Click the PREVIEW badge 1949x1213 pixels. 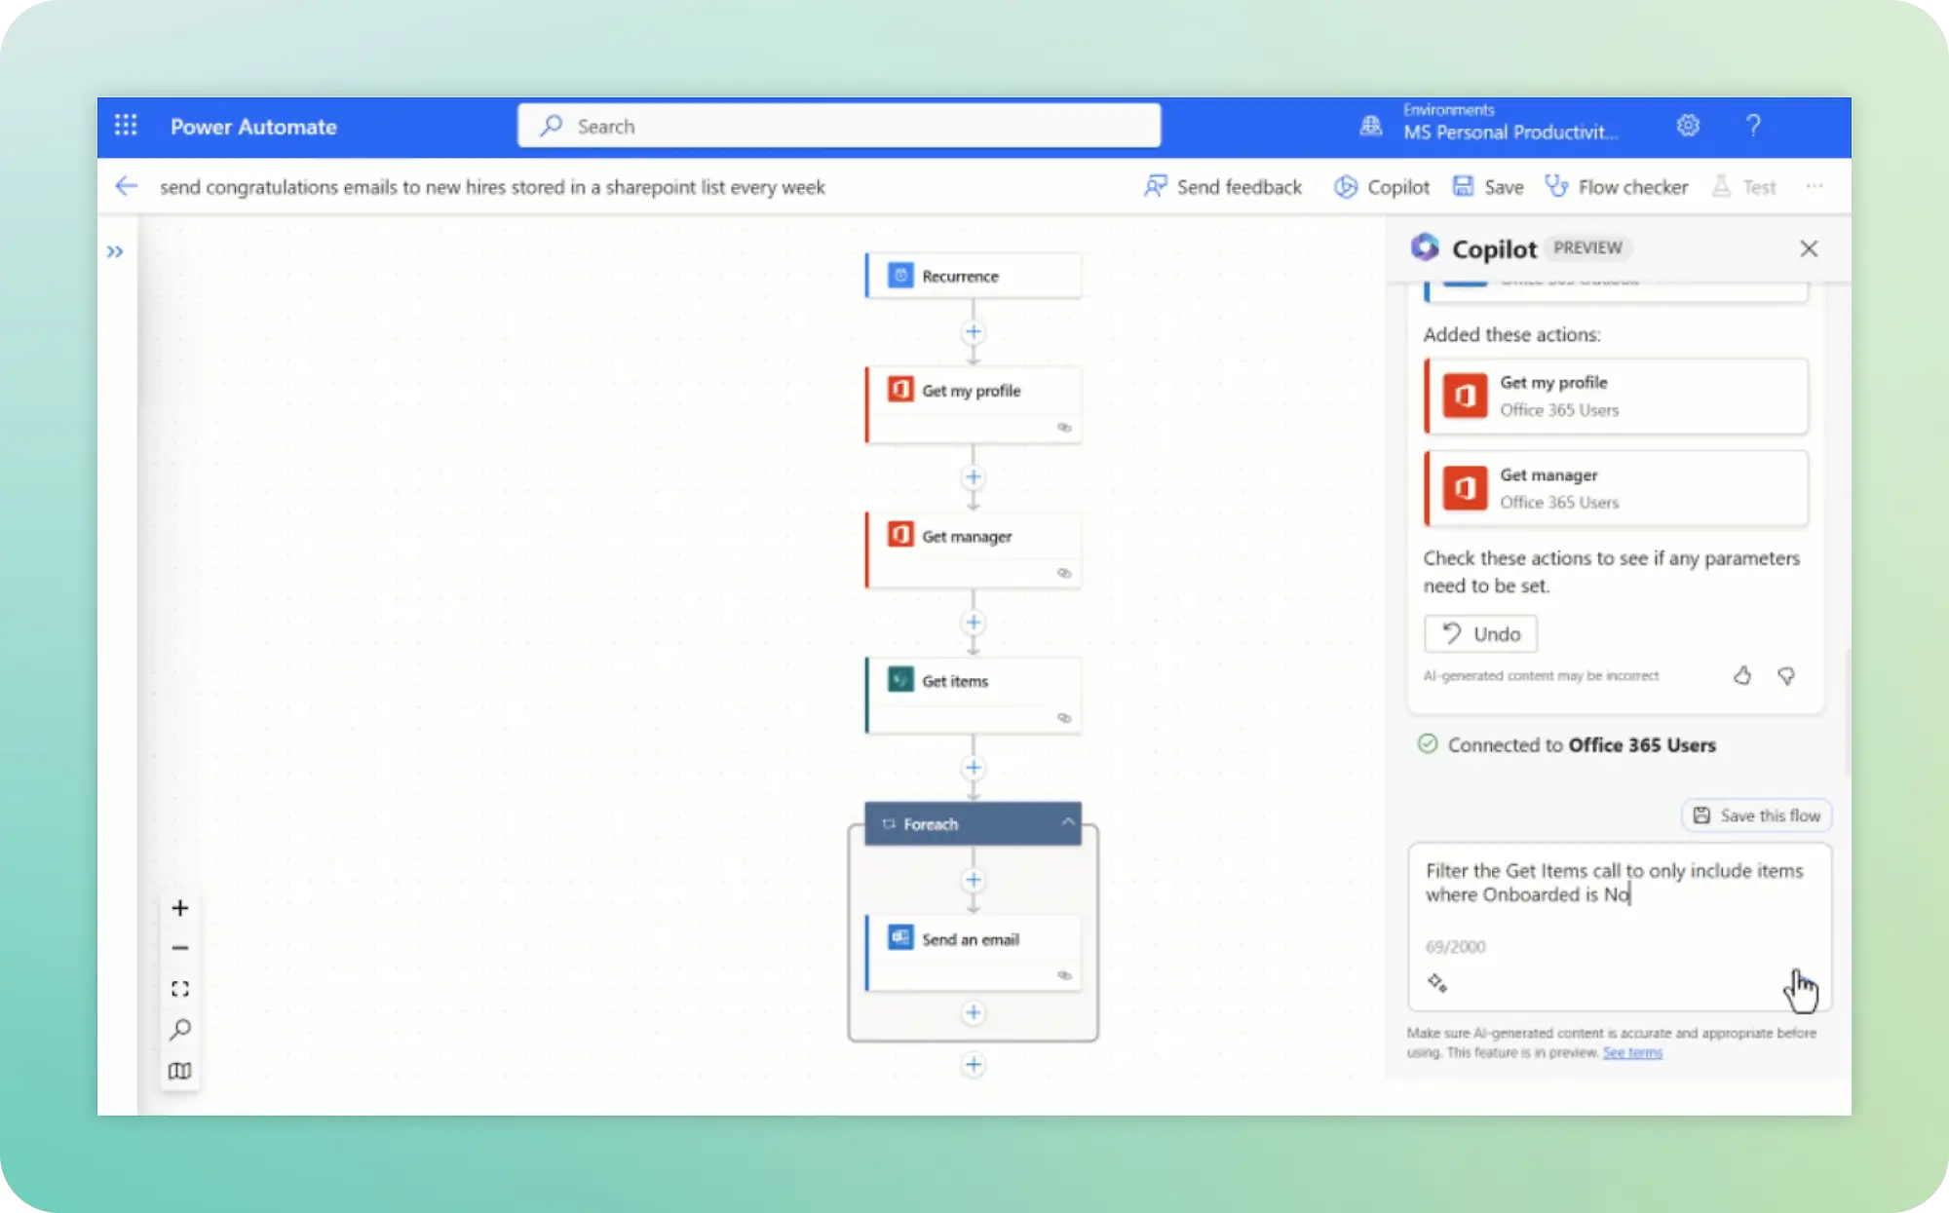[x=1587, y=247]
